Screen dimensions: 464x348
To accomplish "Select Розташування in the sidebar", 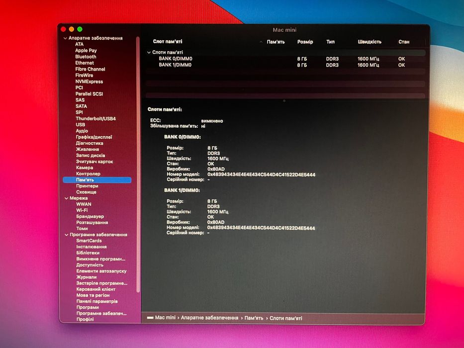I will click(92, 223).
